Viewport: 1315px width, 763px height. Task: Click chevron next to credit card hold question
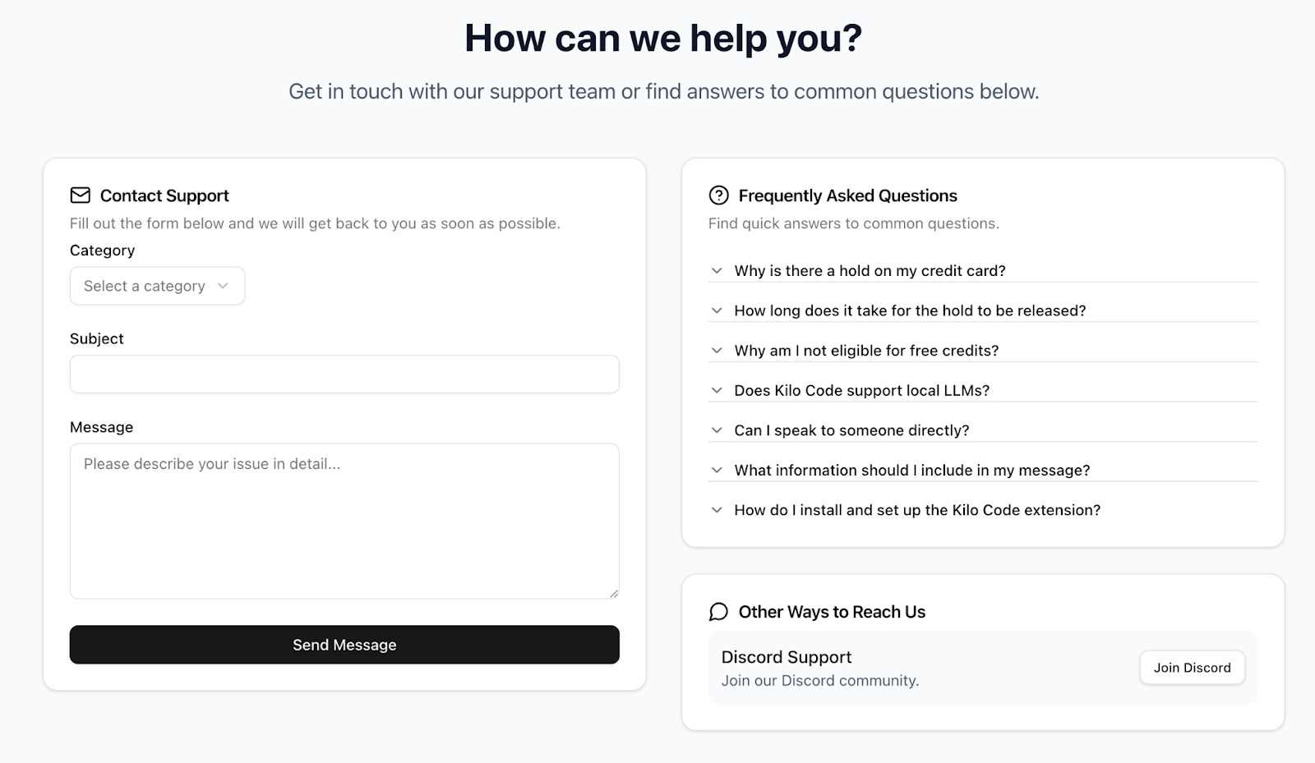click(x=717, y=271)
